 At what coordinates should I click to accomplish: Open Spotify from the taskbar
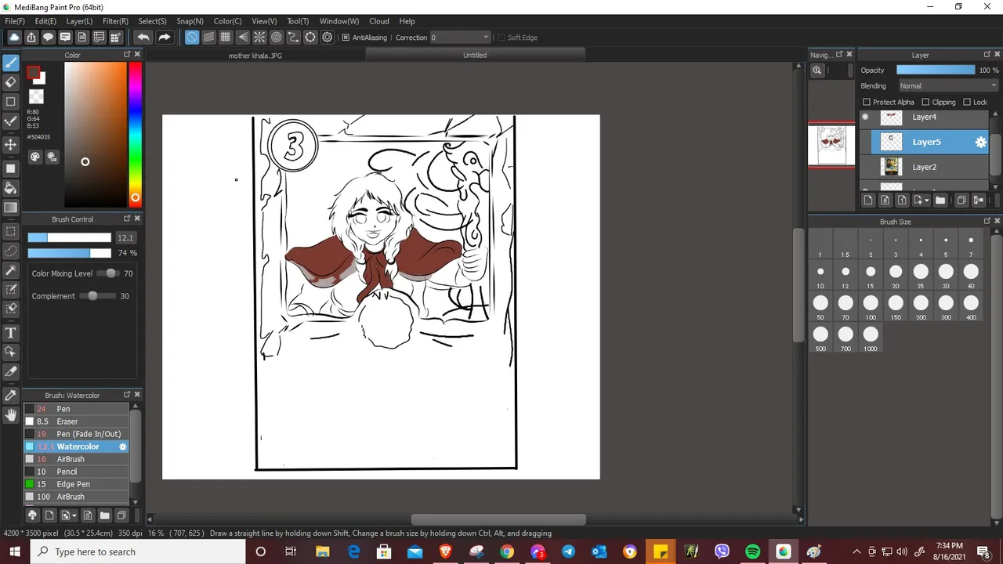click(752, 551)
